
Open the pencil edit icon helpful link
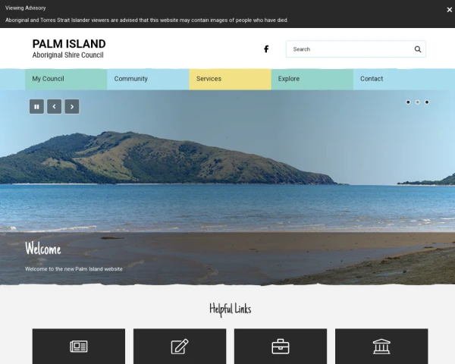(180, 347)
